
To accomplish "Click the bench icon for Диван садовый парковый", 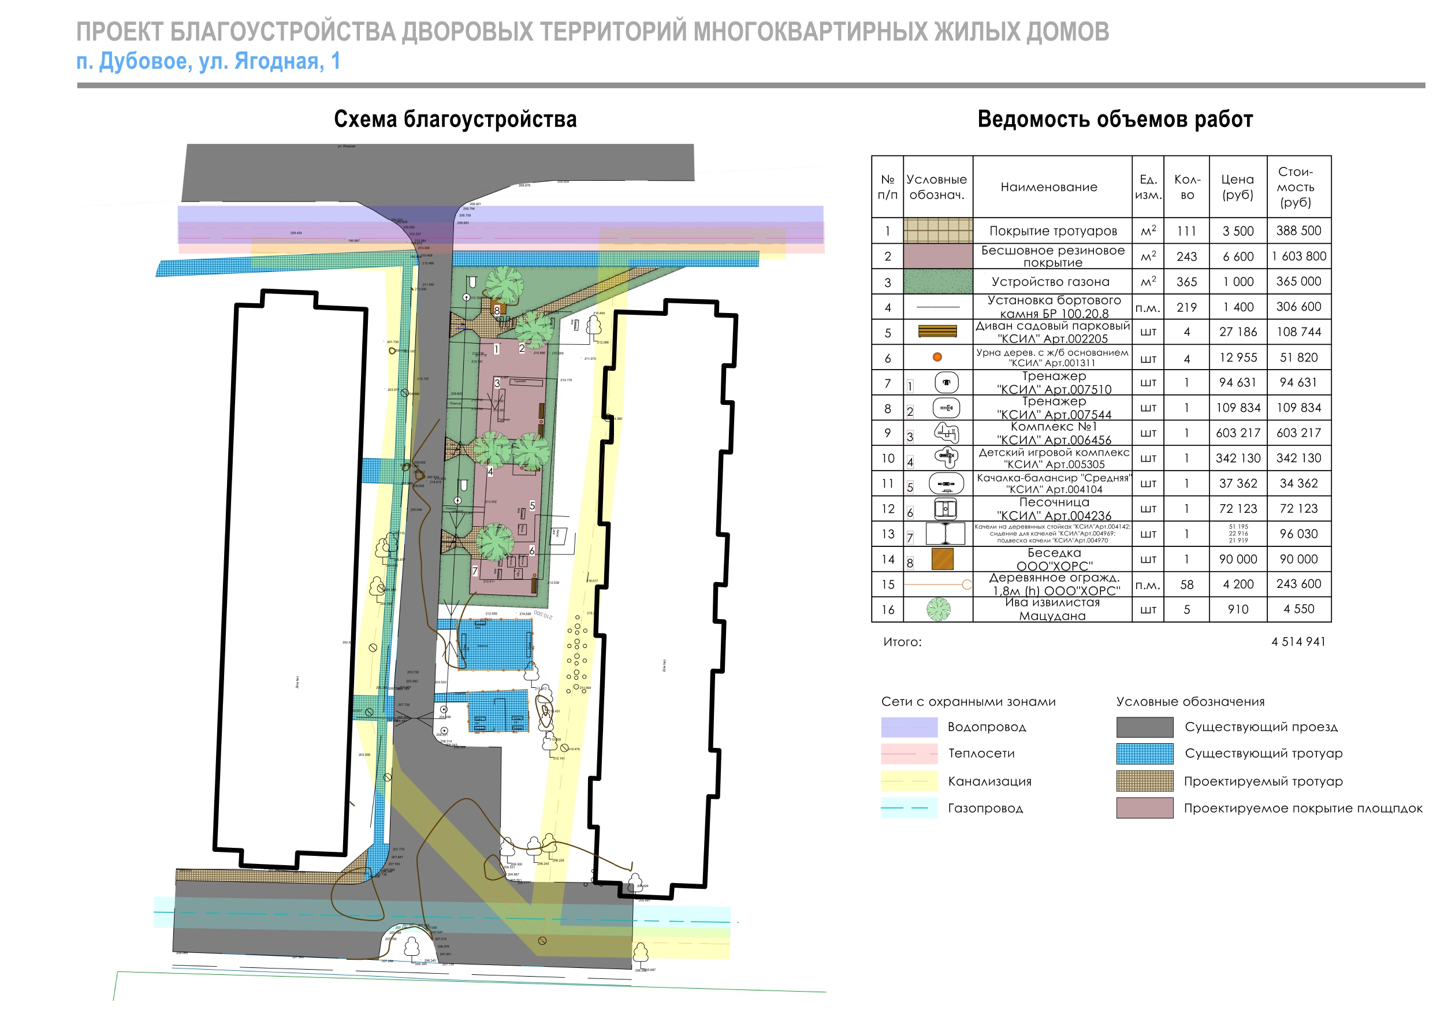I will click(937, 332).
